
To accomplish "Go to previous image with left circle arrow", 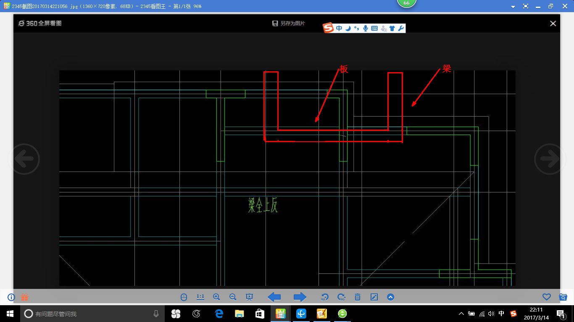I will coord(24,159).
